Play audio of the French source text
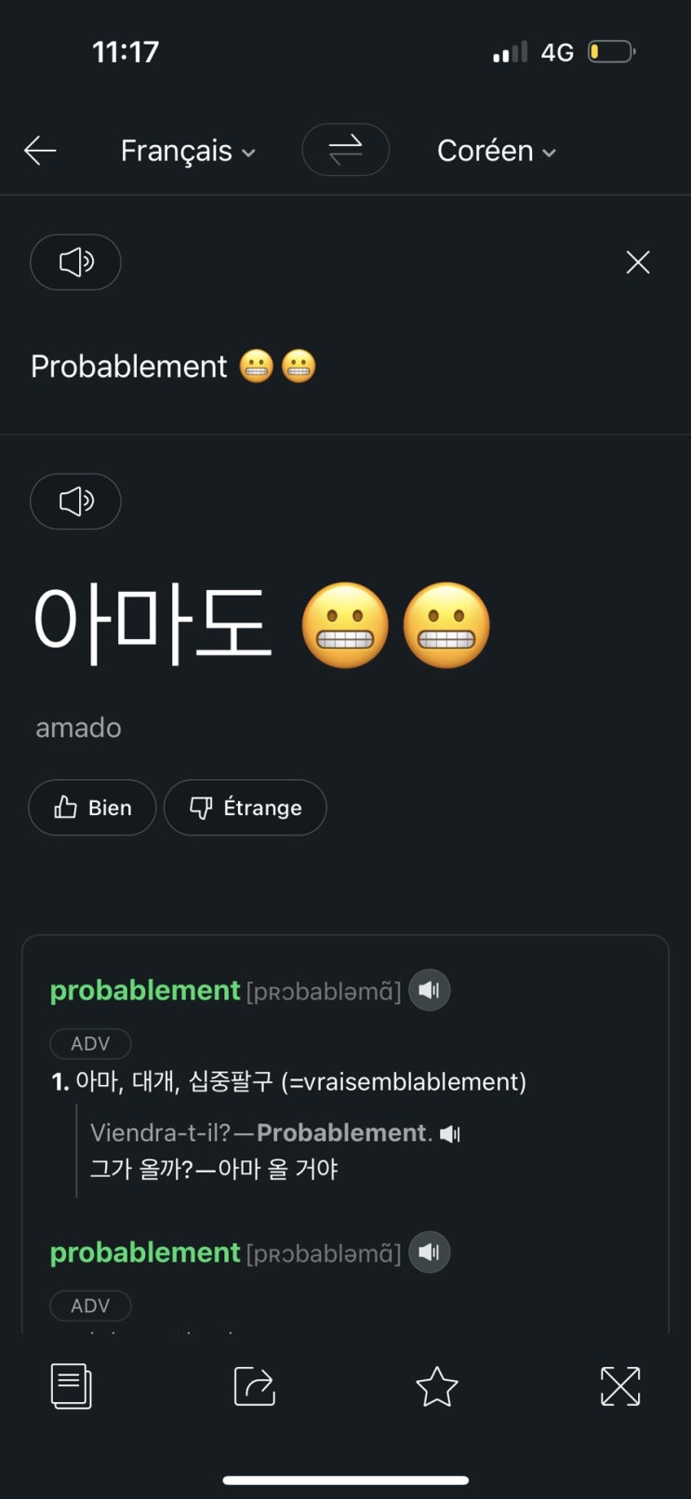This screenshot has height=1499, width=691. coord(75,262)
